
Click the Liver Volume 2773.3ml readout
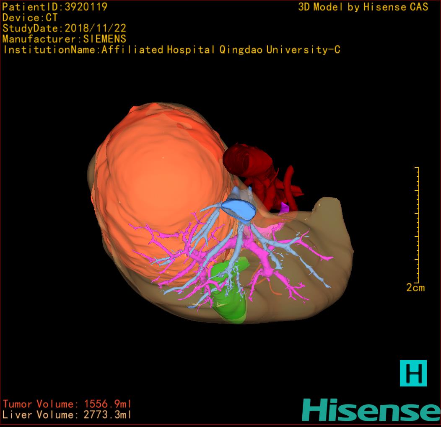click(x=67, y=415)
